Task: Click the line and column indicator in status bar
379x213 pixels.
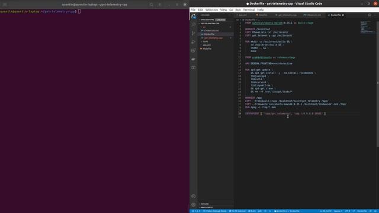Action: (x=326, y=211)
